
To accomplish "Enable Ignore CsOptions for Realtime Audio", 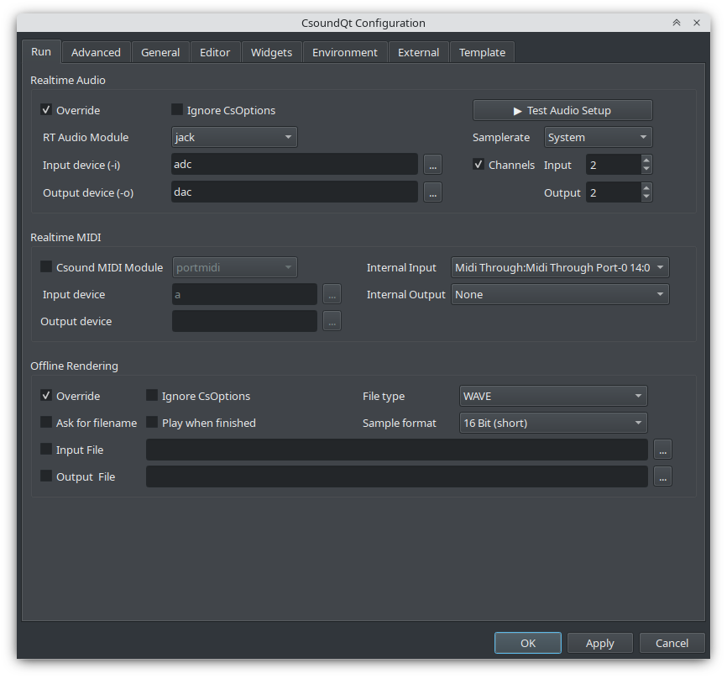I will point(176,110).
